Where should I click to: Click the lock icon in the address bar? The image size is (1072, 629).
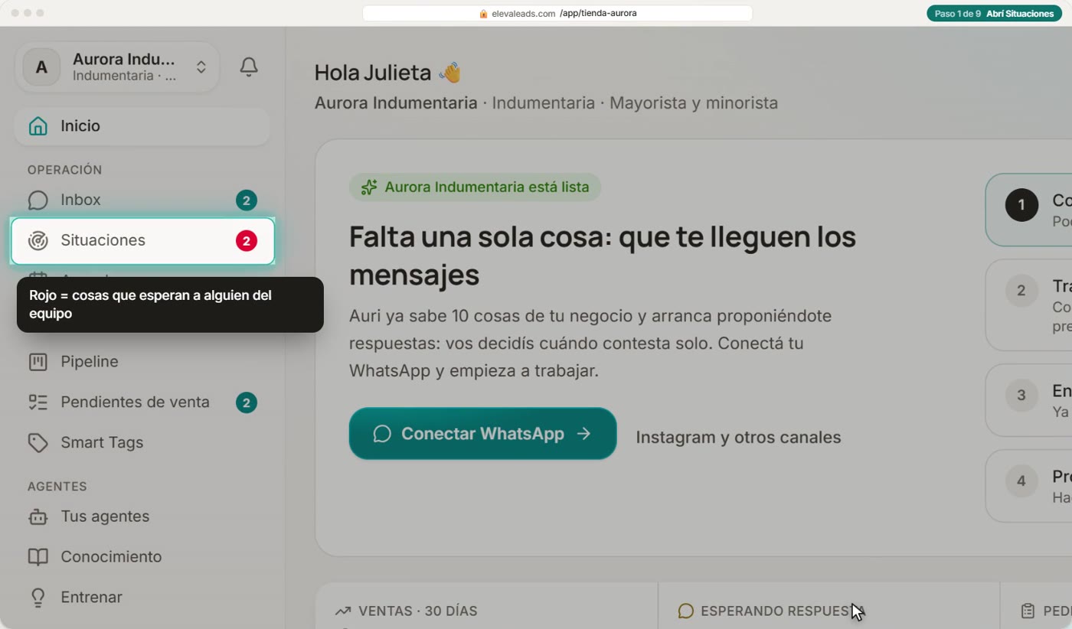point(483,14)
